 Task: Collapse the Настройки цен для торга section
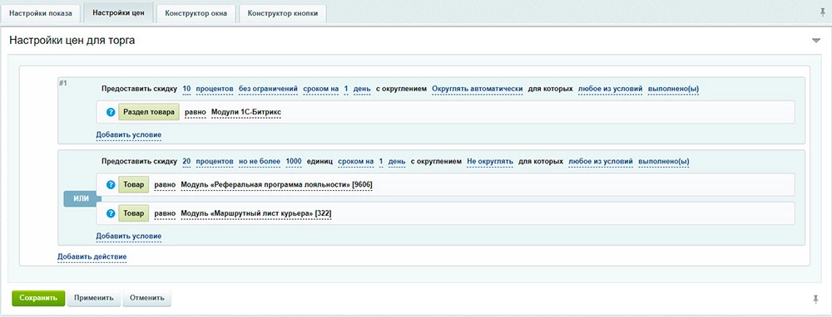click(x=816, y=41)
